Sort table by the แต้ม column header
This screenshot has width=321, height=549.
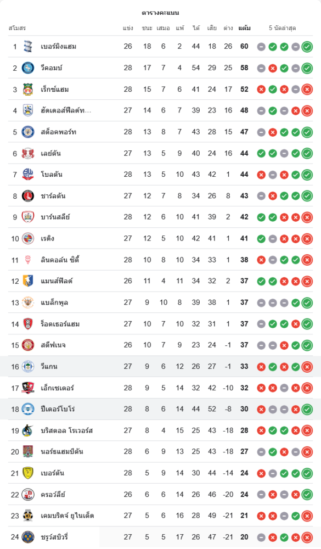244,28
